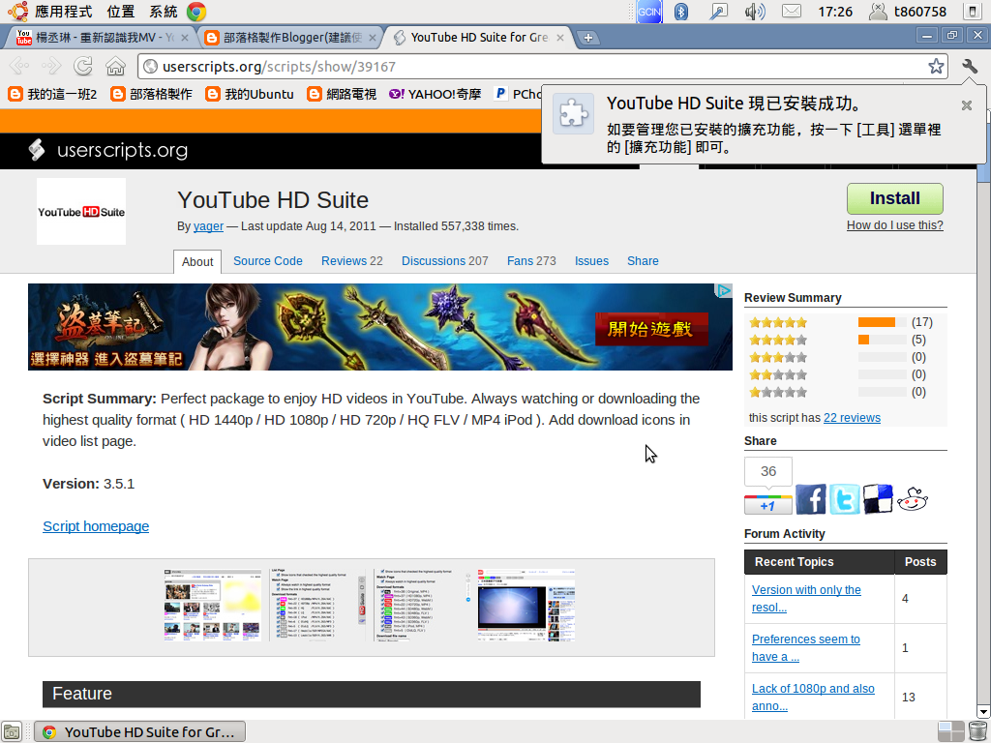Open the Script homepage link
This screenshot has width=991, height=743.
point(96,526)
